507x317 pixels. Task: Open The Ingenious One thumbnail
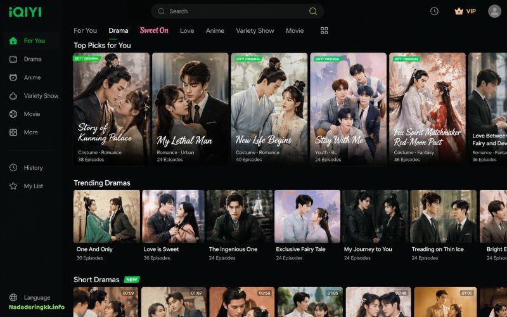click(240, 216)
